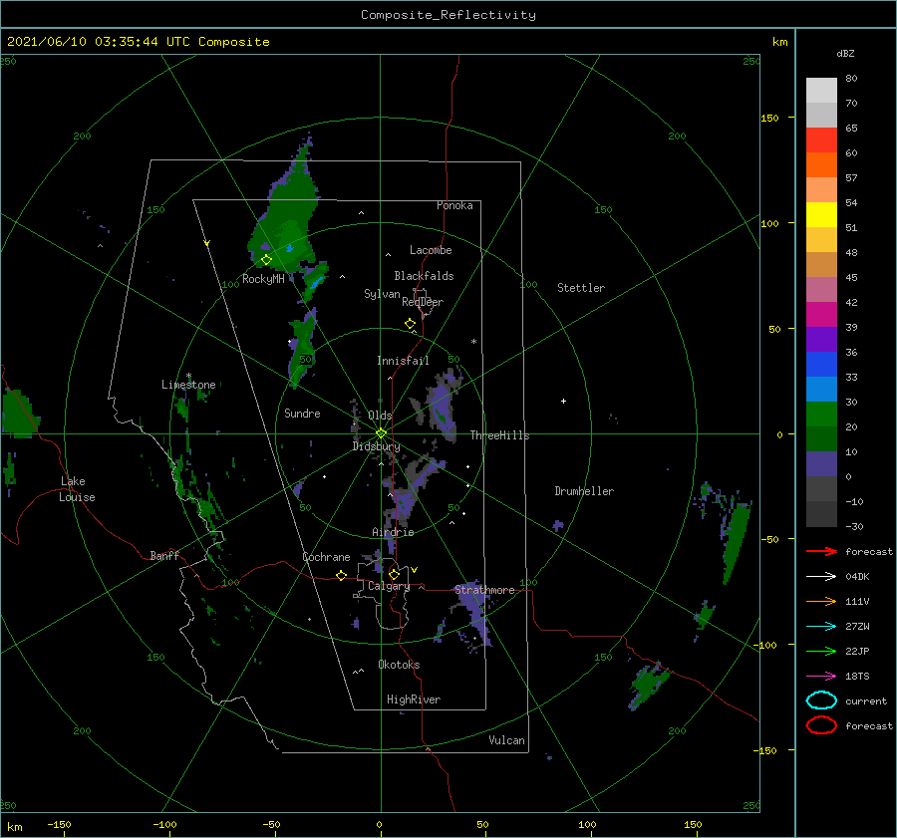Click the Composite_Reflectivity title
The height and width of the screenshot is (838, 897).
click(448, 15)
